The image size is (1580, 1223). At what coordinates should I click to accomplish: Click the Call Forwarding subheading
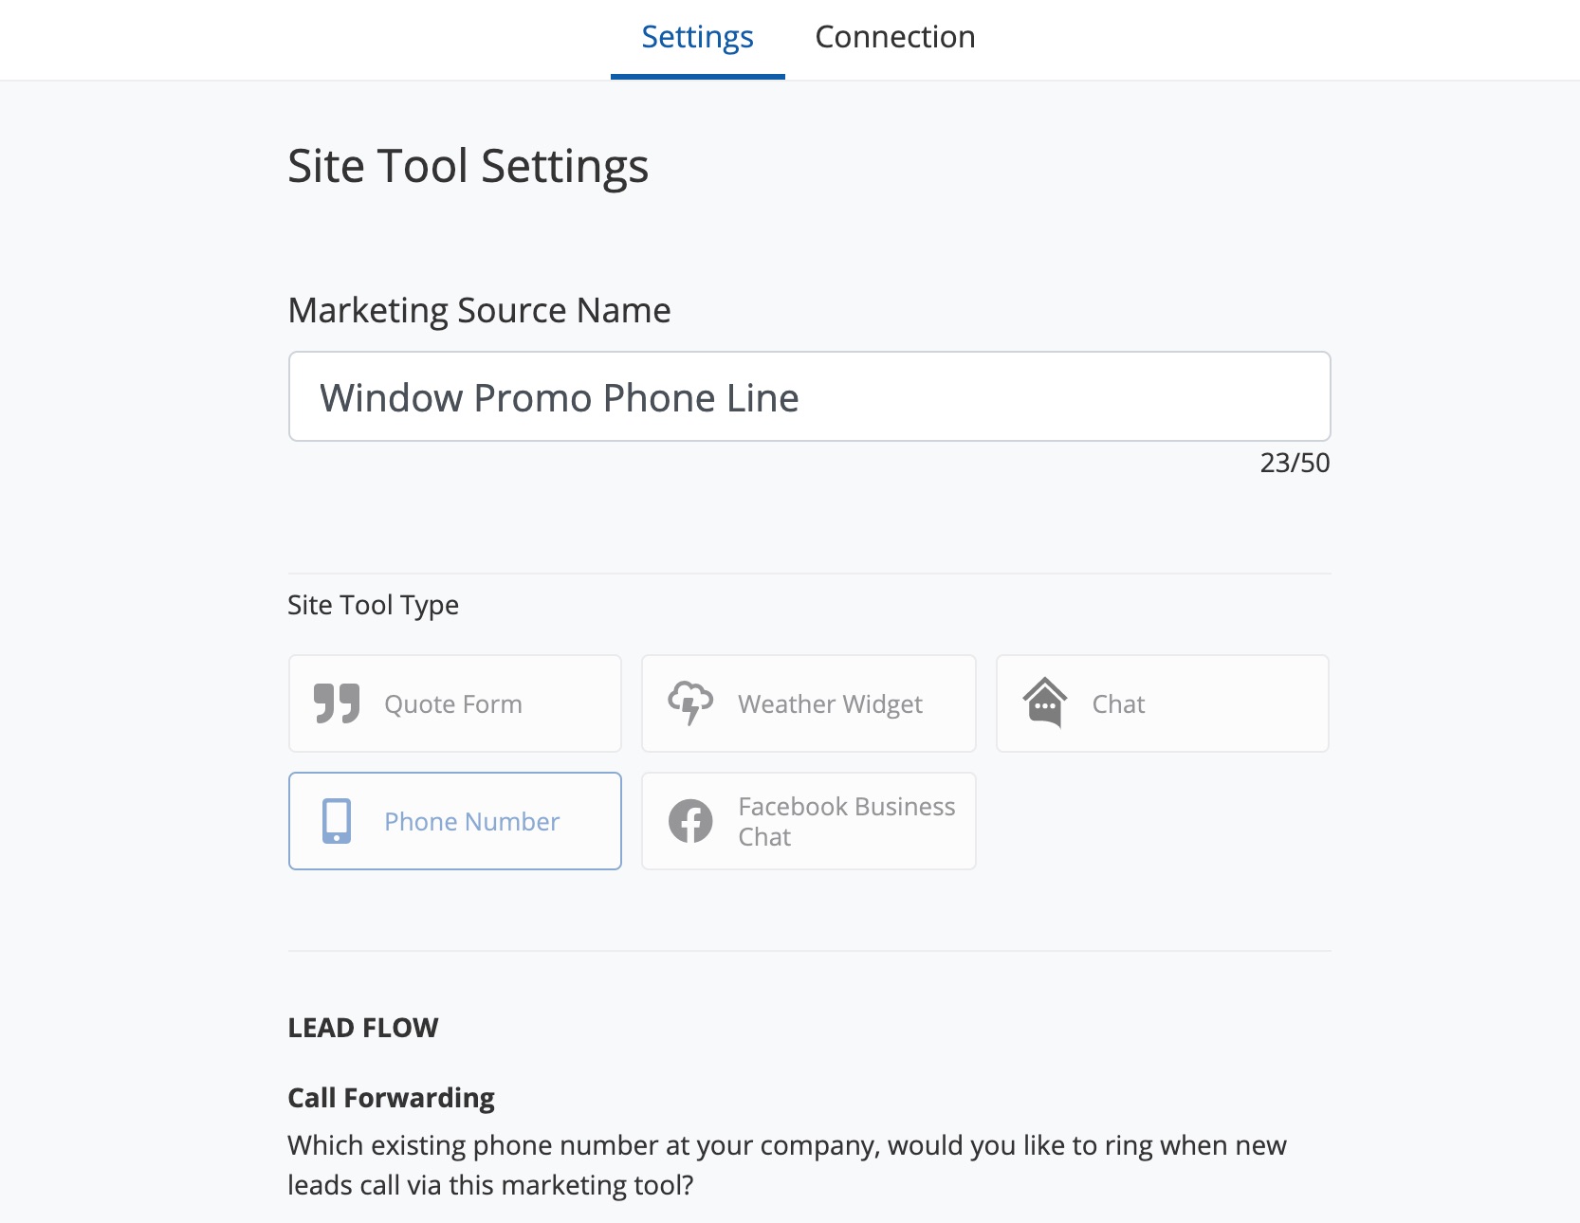click(x=391, y=1098)
